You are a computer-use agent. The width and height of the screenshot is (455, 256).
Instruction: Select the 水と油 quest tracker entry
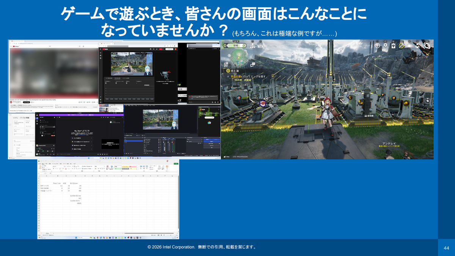click(233, 71)
